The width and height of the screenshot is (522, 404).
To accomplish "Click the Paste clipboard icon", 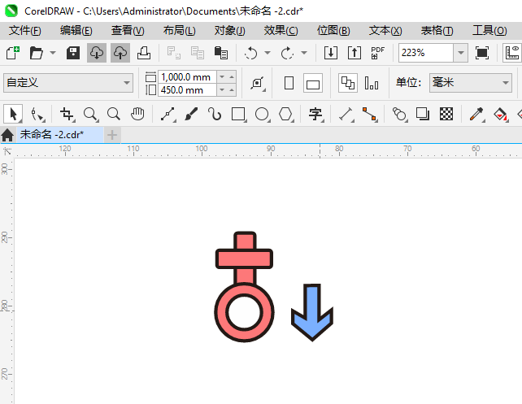I will [x=221, y=53].
